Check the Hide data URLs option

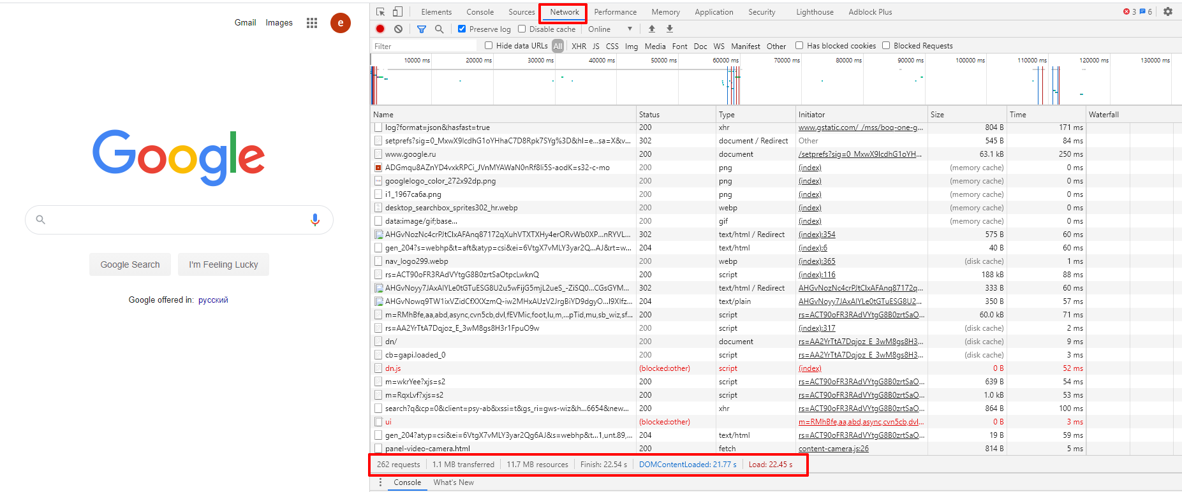(489, 45)
